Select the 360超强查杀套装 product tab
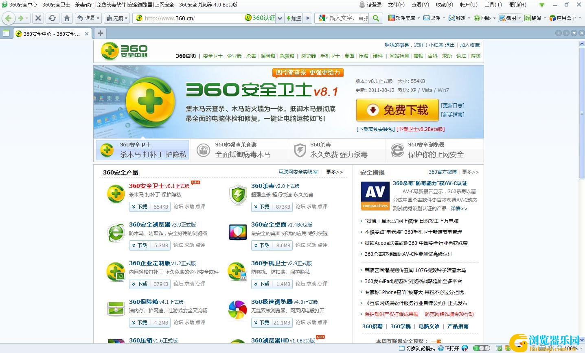The height and width of the screenshot is (353, 585). click(239, 150)
